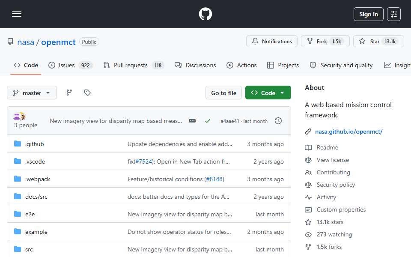Open the Actions tab
This screenshot has width=411, height=257.
[241, 65]
